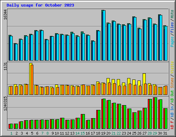Select the Sites legend label
The height and width of the screenshot is (137, 176).
172,83
